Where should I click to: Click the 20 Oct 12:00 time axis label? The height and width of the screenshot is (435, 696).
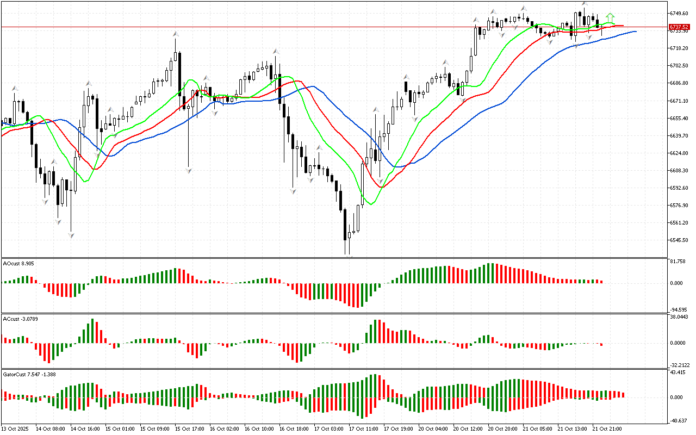[468, 428]
